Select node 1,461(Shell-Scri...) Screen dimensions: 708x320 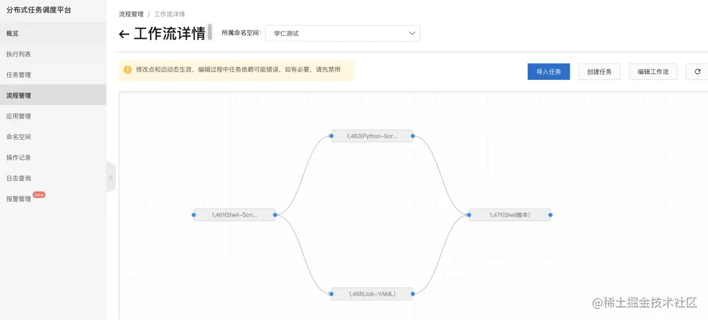coord(234,215)
